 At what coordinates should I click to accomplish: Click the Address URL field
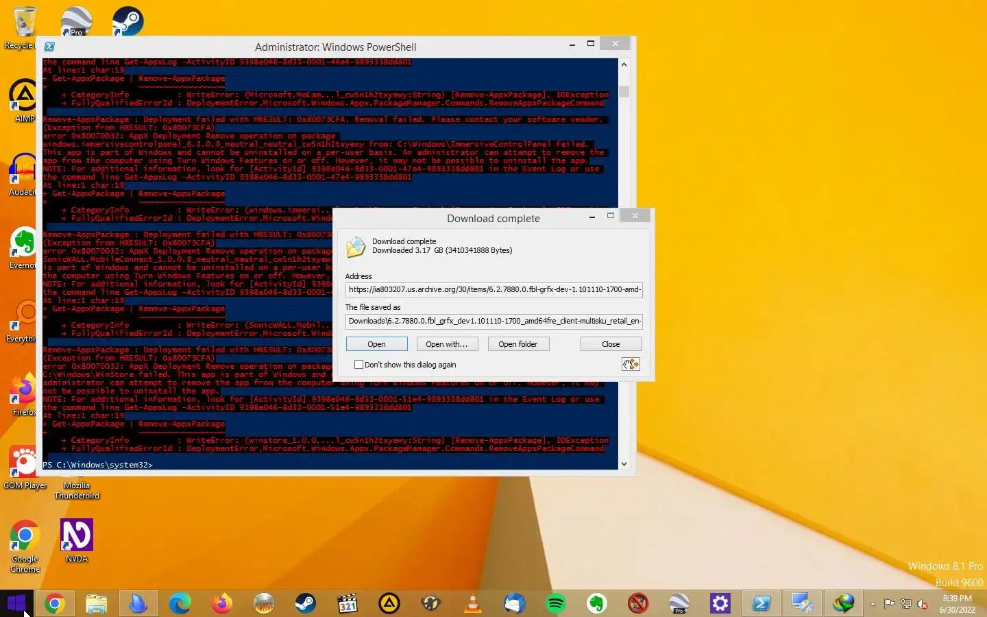pos(493,289)
